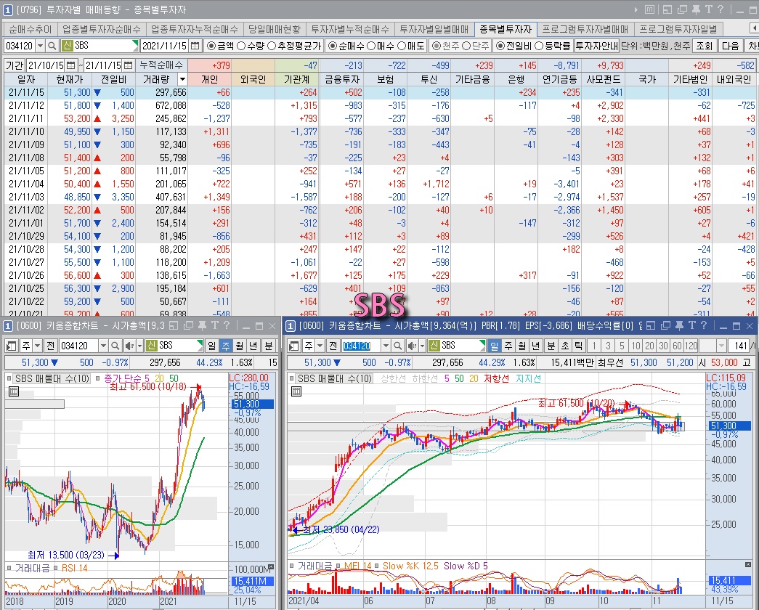Click the search magnifier in daily chart window

pyautogui.click(x=397, y=346)
